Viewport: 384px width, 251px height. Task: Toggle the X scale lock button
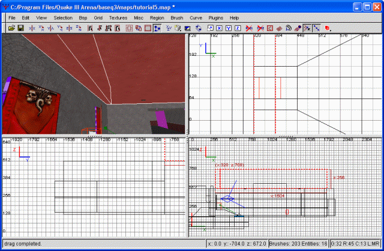click(x=219, y=28)
